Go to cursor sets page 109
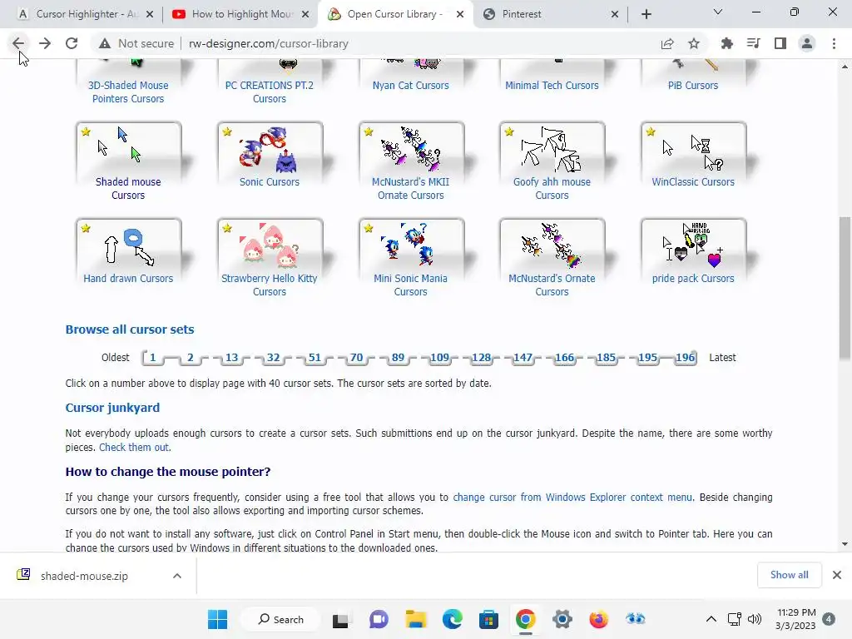The width and height of the screenshot is (852, 639). coord(439,358)
